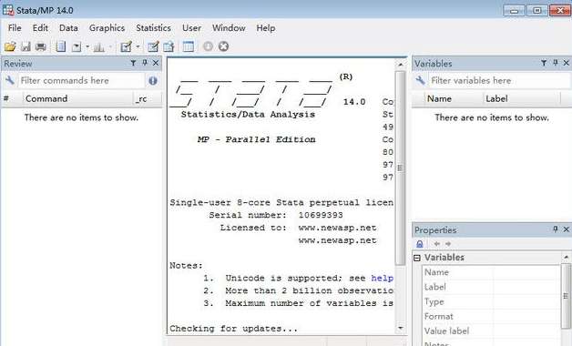Image resolution: width=572 pixels, height=346 pixels.
Task: Close the Properties panel
Action: click(567, 229)
